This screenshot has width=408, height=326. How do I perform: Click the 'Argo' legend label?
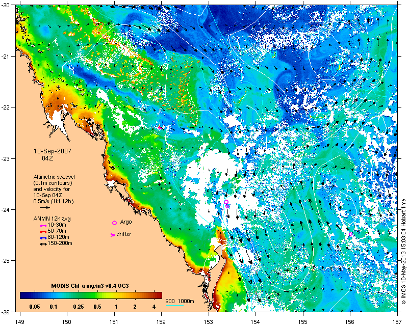pos(126,222)
